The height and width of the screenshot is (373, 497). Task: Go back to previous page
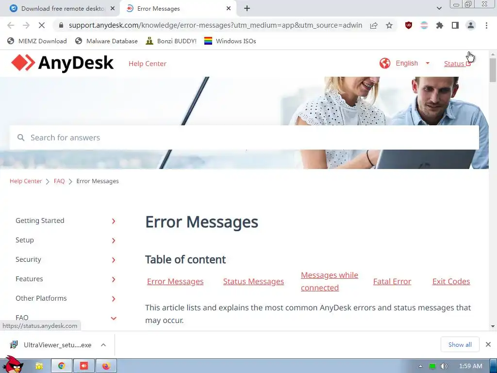point(11,25)
